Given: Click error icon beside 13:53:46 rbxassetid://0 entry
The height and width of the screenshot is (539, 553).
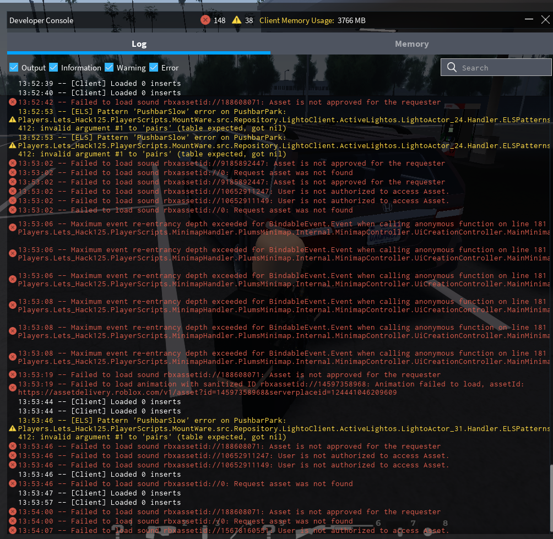Looking at the screenshot, I should (12, 484).
